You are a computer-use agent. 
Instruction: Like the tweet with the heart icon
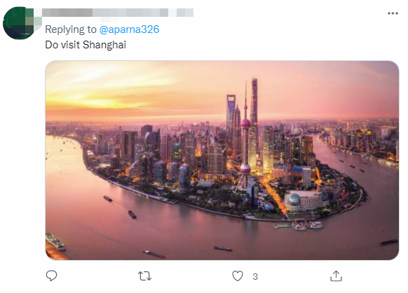coord(238,276)
